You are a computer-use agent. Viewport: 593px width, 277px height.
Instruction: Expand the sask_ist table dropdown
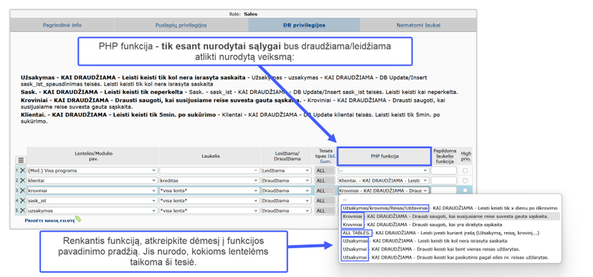92,200
